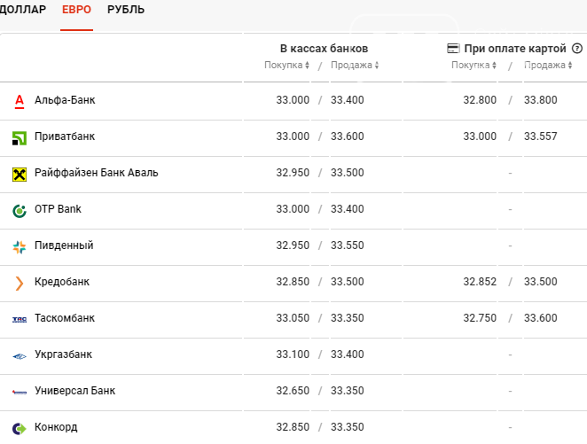Sort by Продажа in bank cash desks
Screen dimensions: 587x444
[x=355, y=65]
